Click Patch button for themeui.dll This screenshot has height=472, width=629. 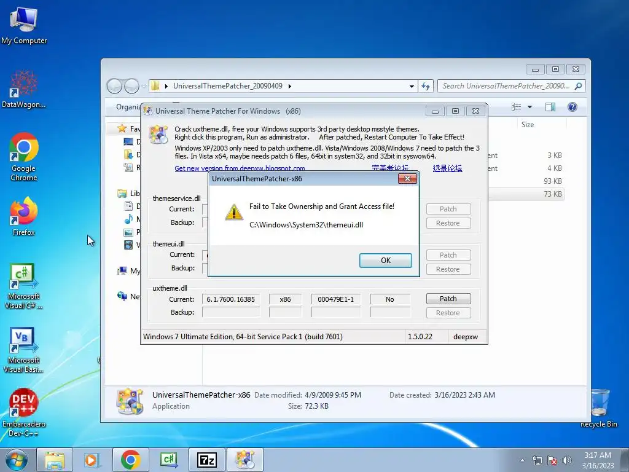448,255
